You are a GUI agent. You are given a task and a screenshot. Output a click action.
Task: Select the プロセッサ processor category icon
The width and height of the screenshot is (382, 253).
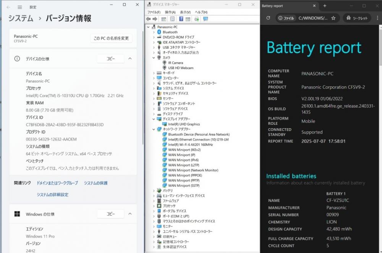pyautogui.click(x=159, y=206)
